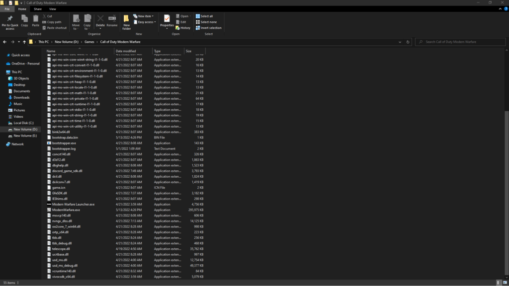This screenshot has height=286, width=509.
Task: Click the Copy ribbon icon
Action: coord(24,21)
